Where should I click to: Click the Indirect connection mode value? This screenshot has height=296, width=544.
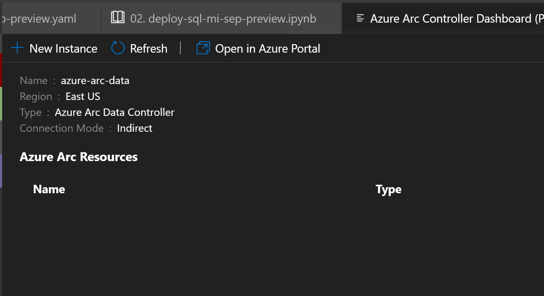pos(134,128)
